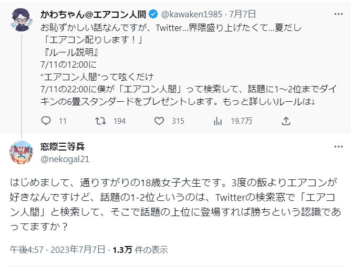351x267 pixels.
Task: Click the reply tweet body text
Action: point(173,199)
